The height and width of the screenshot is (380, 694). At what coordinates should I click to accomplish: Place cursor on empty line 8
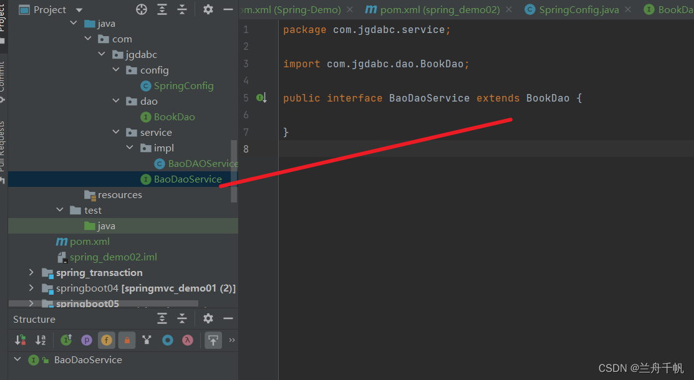point(486,149)
